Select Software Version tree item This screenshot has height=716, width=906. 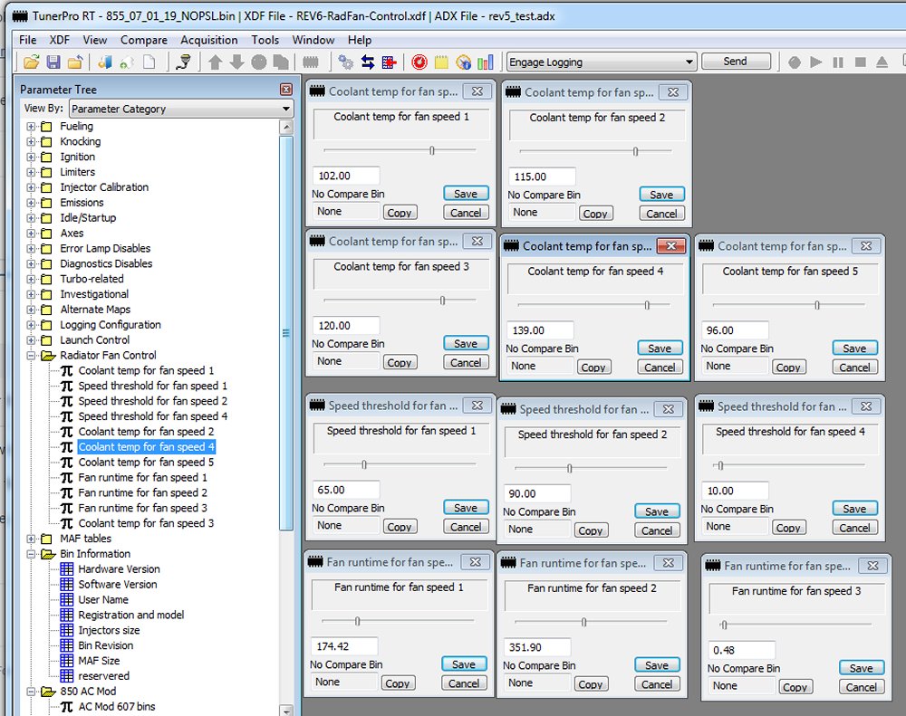coord(117,585)
